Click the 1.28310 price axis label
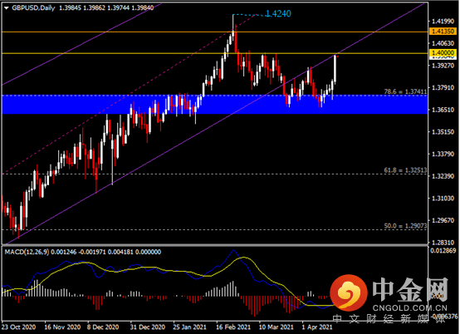This screenshot has width=460, height=334. click(443, 243)
